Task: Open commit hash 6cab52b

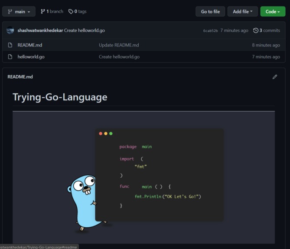Action: tap(211, 30)
